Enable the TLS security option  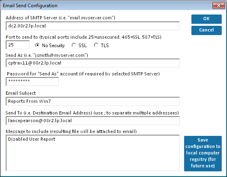tap(96, 45)
